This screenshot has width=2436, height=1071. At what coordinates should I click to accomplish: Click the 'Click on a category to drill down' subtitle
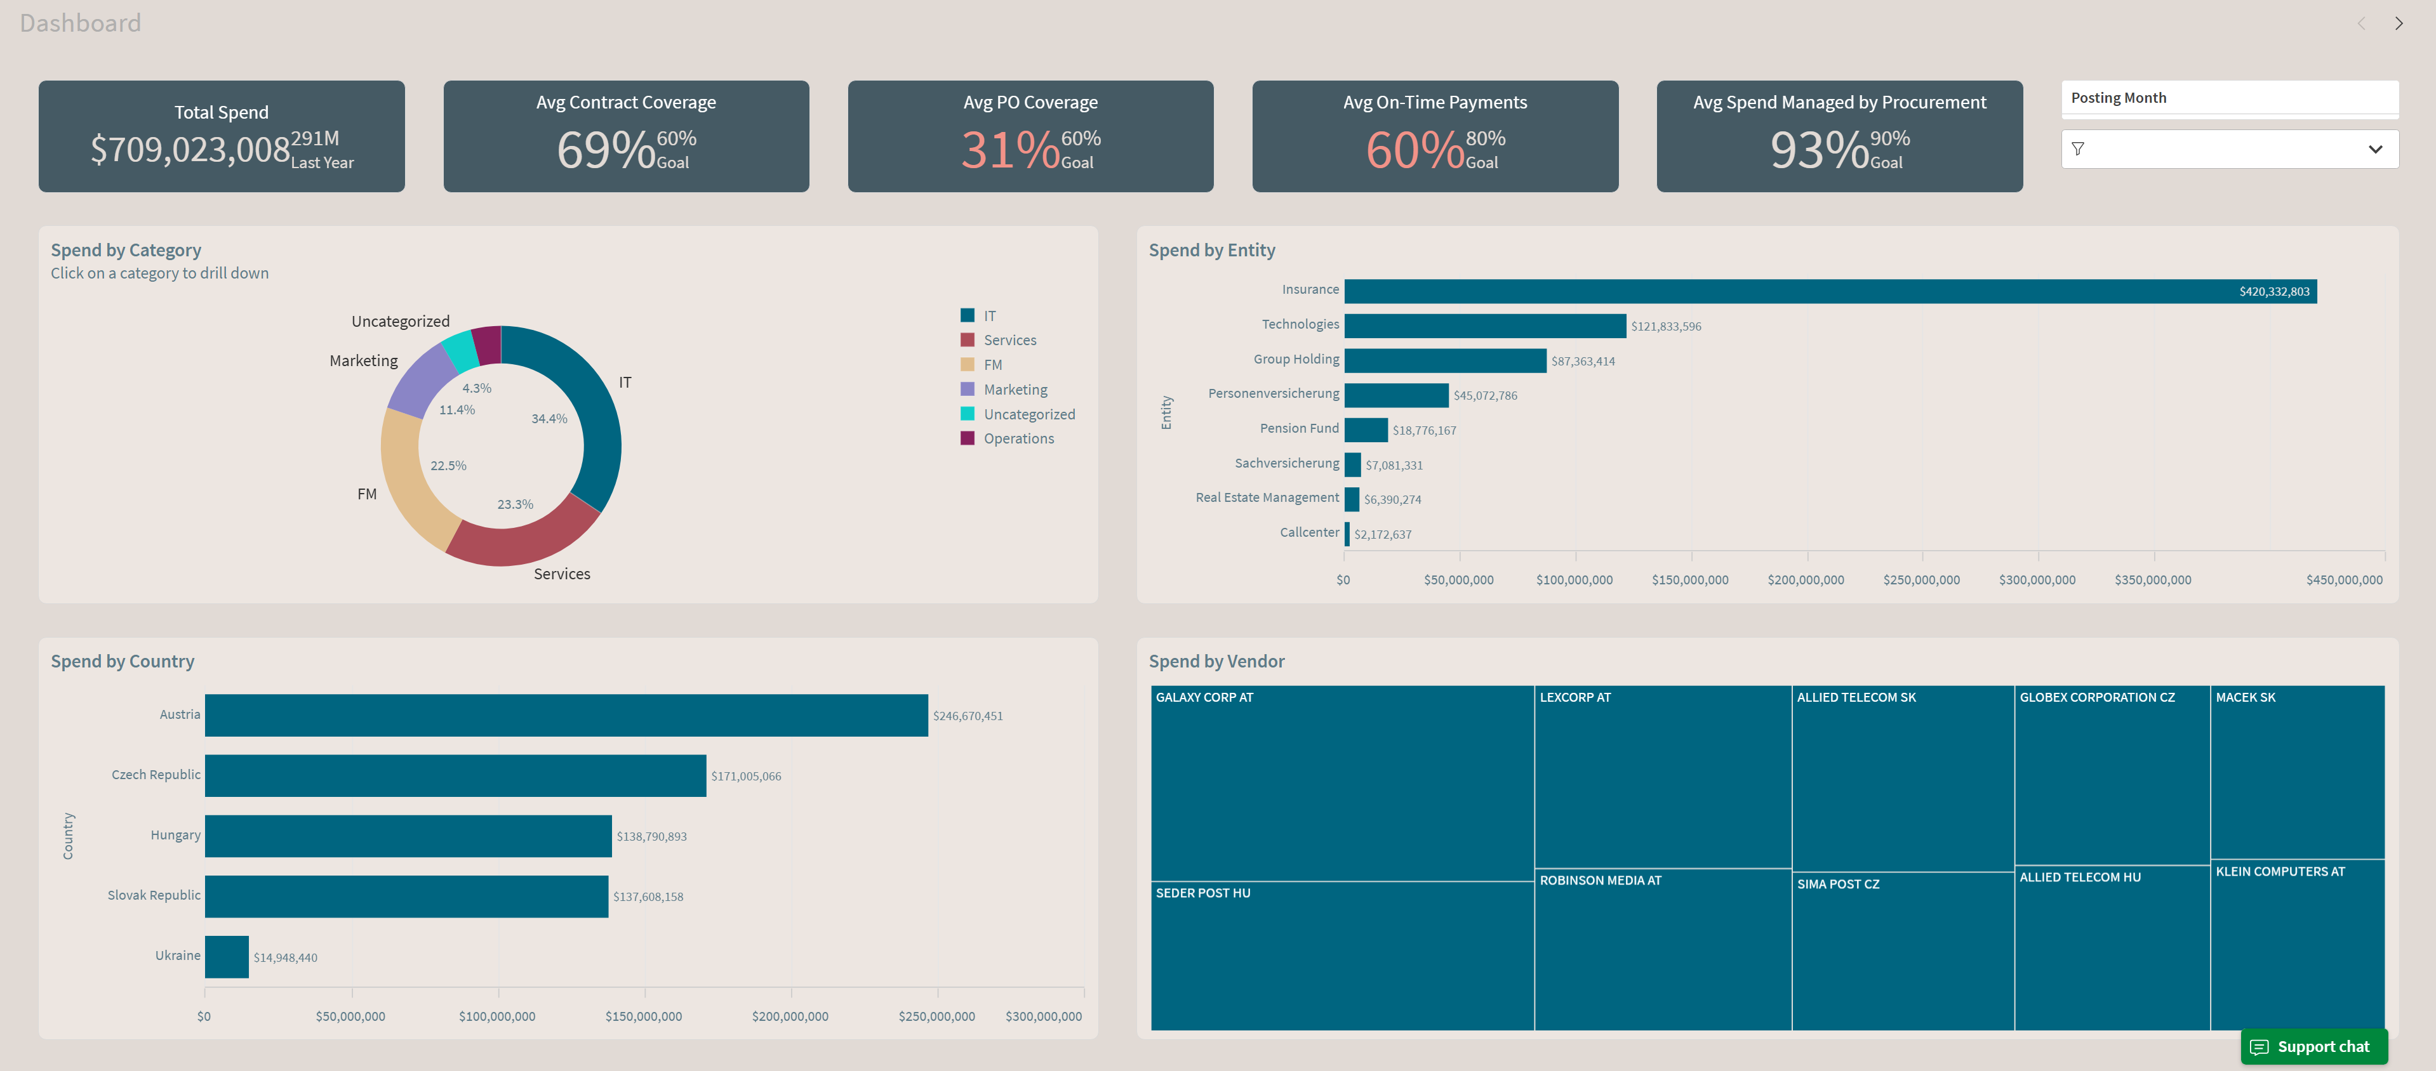160,273
